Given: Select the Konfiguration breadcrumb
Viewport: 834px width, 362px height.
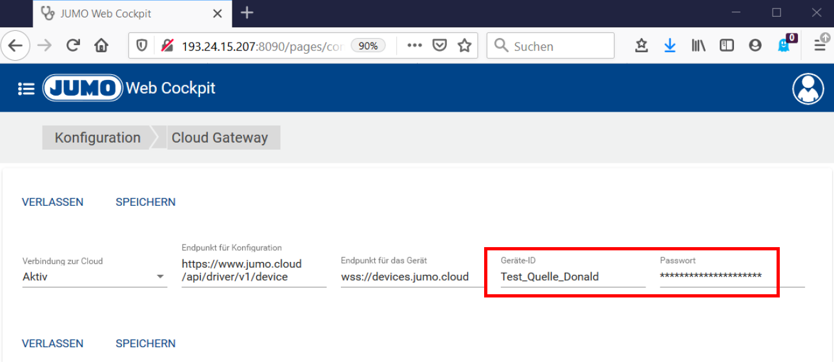Looking at the screenshot, I should point(97,137).
